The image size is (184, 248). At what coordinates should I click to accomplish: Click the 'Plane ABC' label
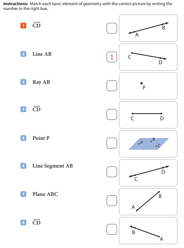45,194
